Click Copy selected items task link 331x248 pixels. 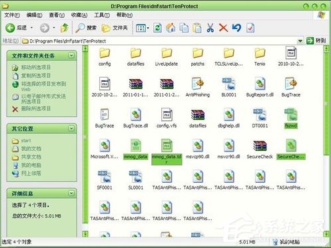tap(36, 76)
